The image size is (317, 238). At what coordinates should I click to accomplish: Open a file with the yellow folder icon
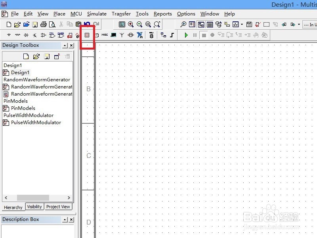[17, 25]
